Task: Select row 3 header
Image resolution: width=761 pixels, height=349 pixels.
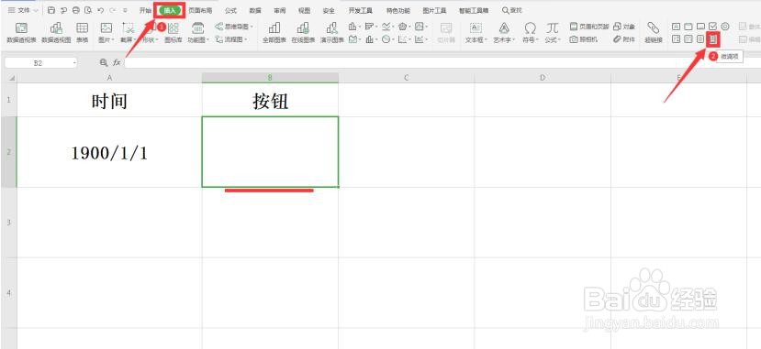Action: click(9, 223)
